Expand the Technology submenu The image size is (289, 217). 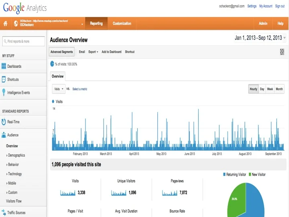14,174
